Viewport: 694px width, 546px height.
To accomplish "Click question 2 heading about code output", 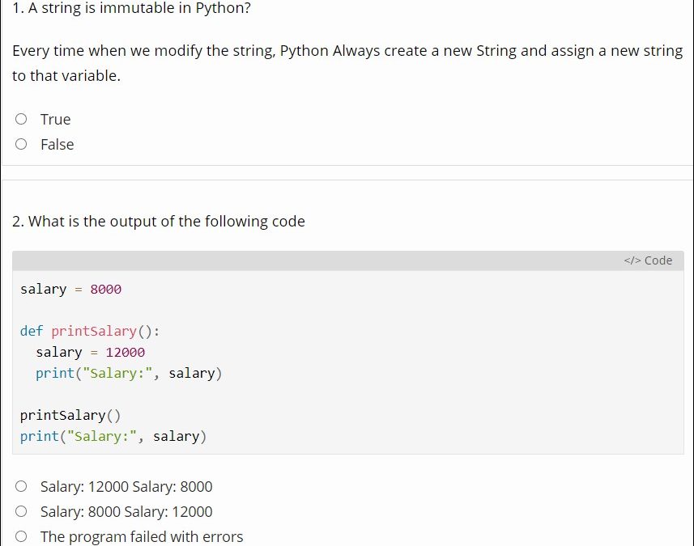I will pyautogui.click(x=159, y=222).
